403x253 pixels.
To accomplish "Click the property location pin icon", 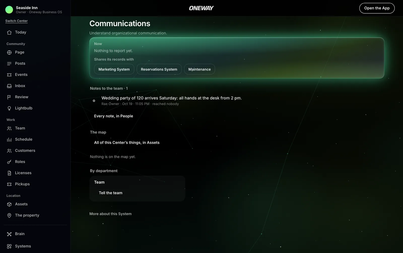I will pos(9,216).
